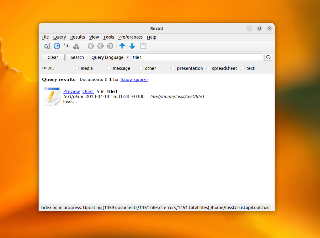The image size is (320, 238).
Task: Switch results to table view icon
Action: (143, 46)
